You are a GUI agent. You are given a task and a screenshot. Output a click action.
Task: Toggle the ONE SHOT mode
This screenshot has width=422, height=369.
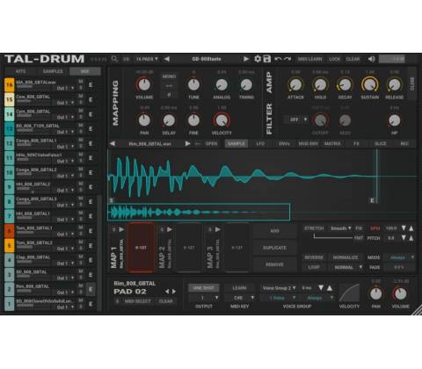(x=204, y=288)
